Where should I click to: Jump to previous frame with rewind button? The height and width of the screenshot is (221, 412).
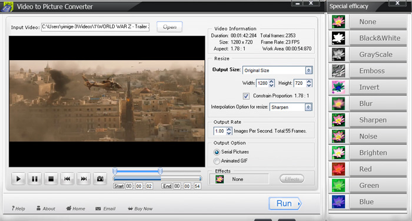click(x=67, y=179)
